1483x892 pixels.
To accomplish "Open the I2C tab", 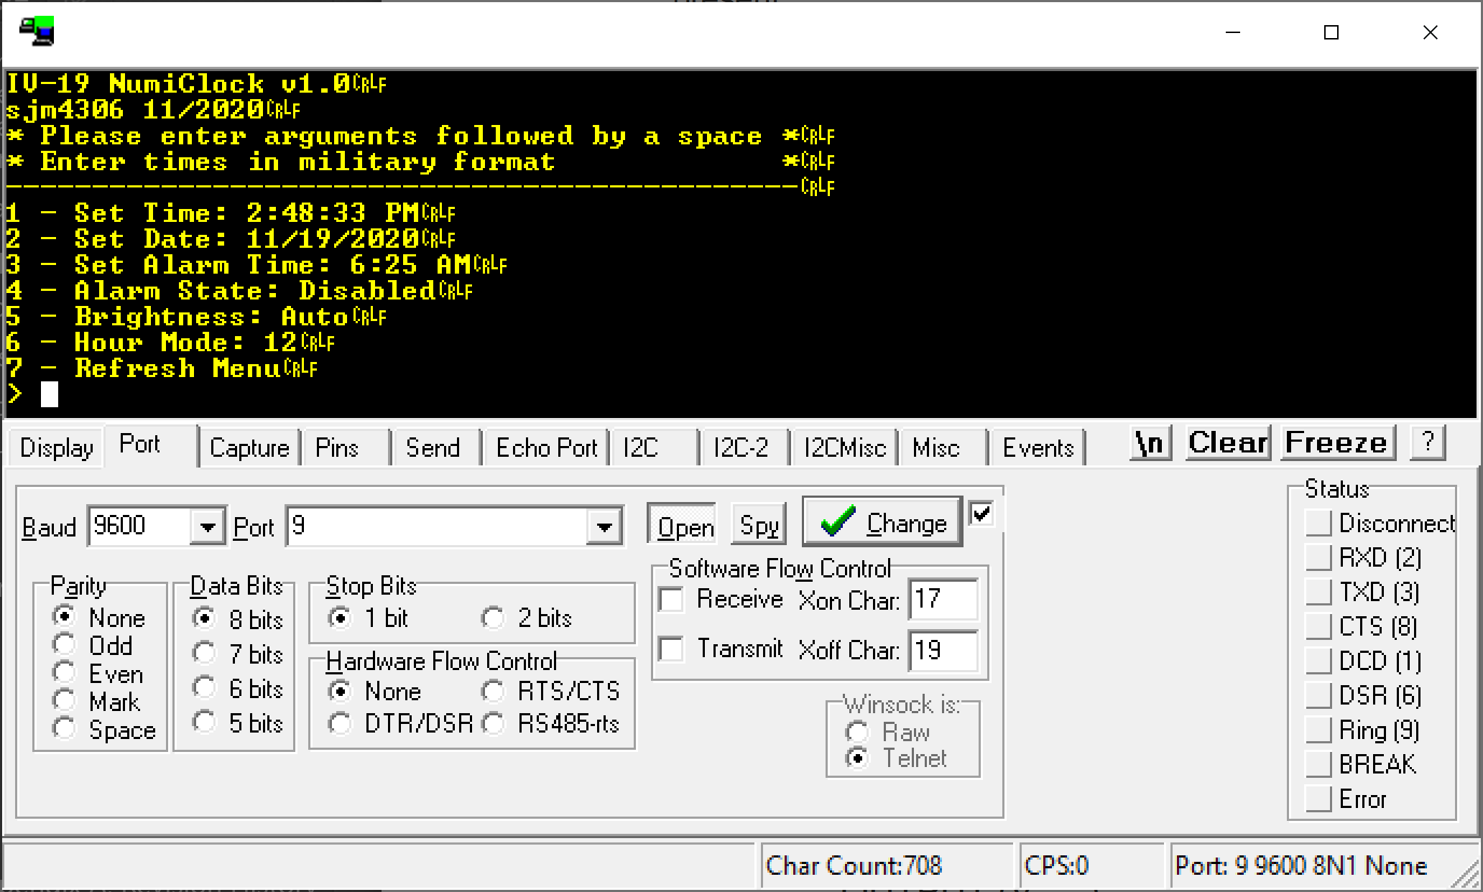I will [x=654, y=447].
